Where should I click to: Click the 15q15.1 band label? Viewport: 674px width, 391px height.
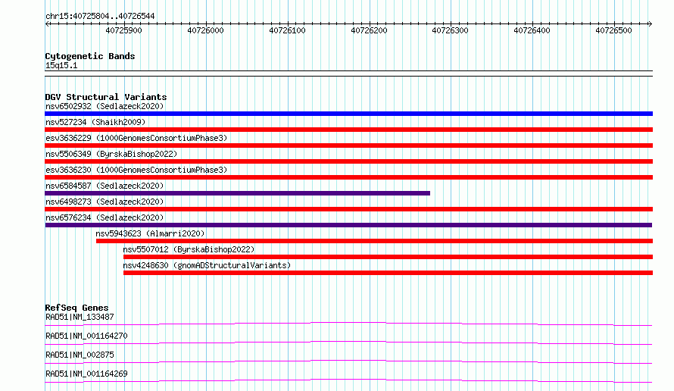coord(61,65)
